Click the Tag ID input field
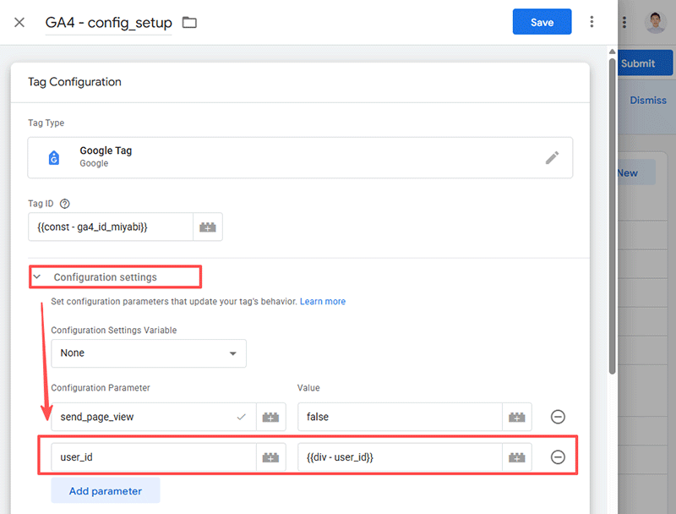Image resolution: width=676 pixels, height=514 pixels. point(110,227)
